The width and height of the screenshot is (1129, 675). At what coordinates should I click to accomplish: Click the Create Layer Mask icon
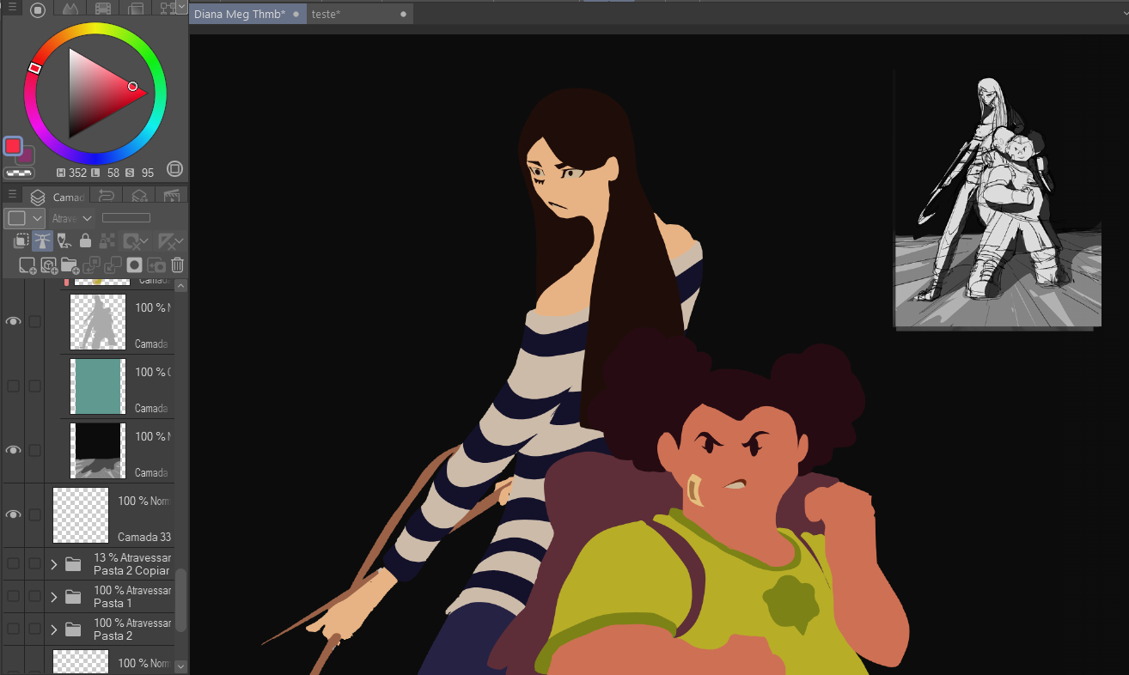click(134, 265)
